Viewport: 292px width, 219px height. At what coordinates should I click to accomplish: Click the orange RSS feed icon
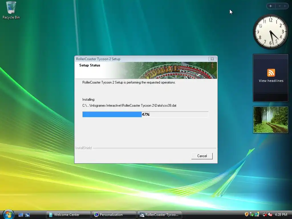pos(271,73)
